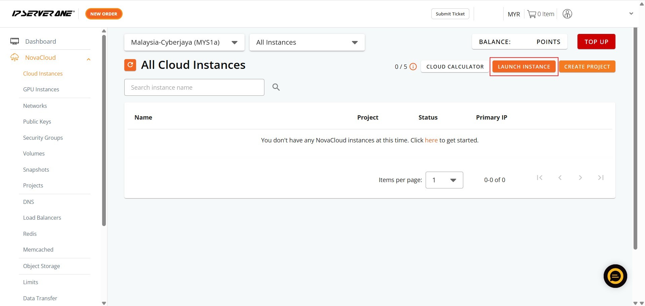Click the orange refresh icon beside All Cloud Instances
The image size is (645, 306).
(x=130, y=65)
